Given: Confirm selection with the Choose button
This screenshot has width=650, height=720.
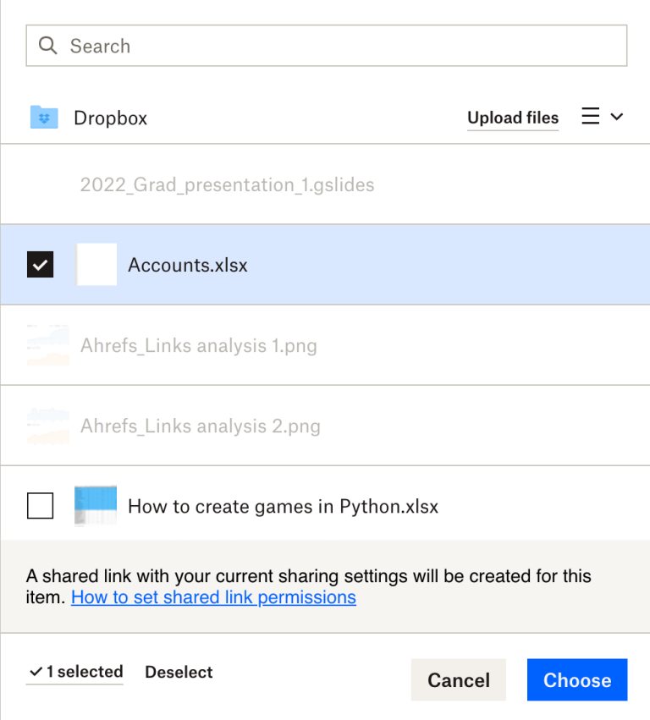Looking at the screenshot, I should [577, 680].
